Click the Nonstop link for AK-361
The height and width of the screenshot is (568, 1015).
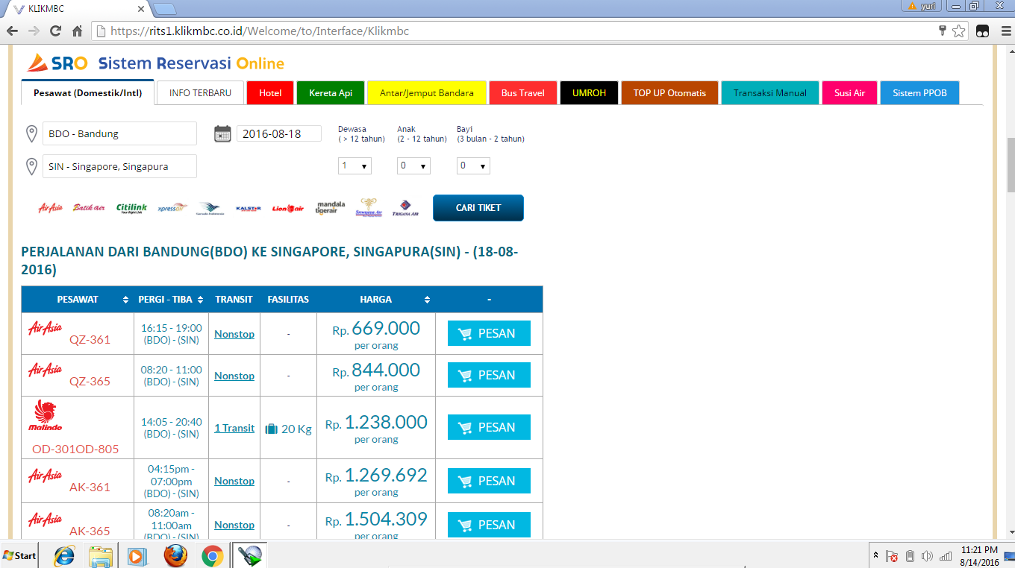point(234,481)
